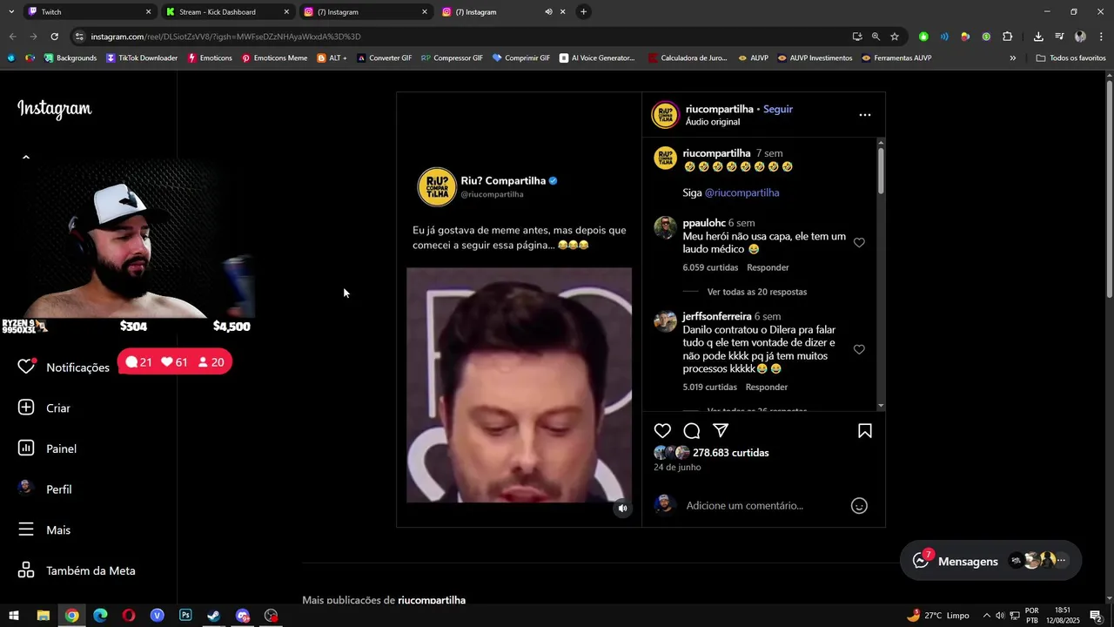This screenshot has height=627, width=1114.
Task: Reply to ppaulohc's comment
Action: (768, 268)
